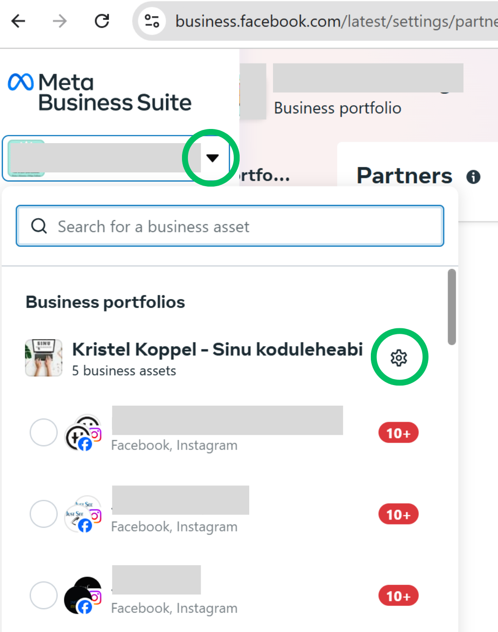
Task: Click the dropdown list scrollbar
Action: [x=452, y=306]
